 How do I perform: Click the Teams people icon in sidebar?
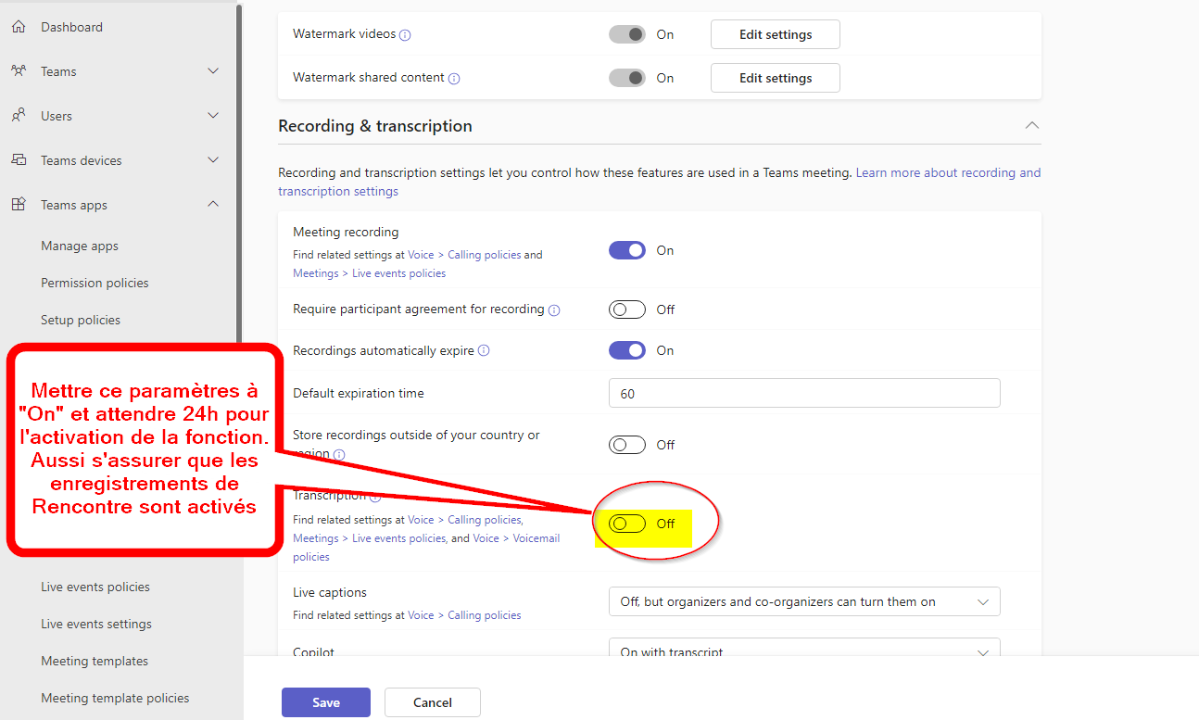[19, 71]
